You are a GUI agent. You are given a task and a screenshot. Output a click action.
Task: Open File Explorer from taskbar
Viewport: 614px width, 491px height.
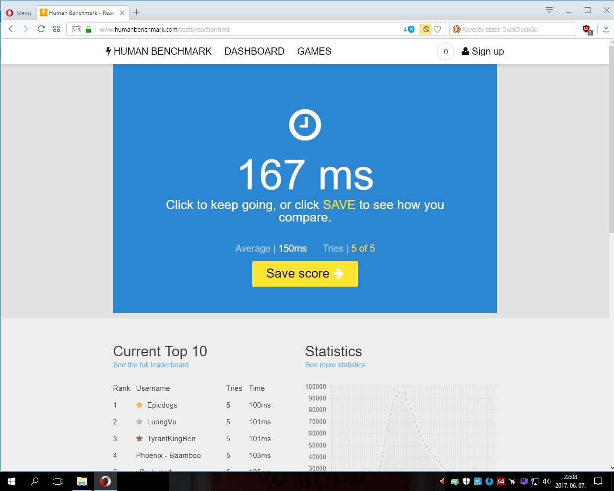pyautogui.click(x=82, y=481)
